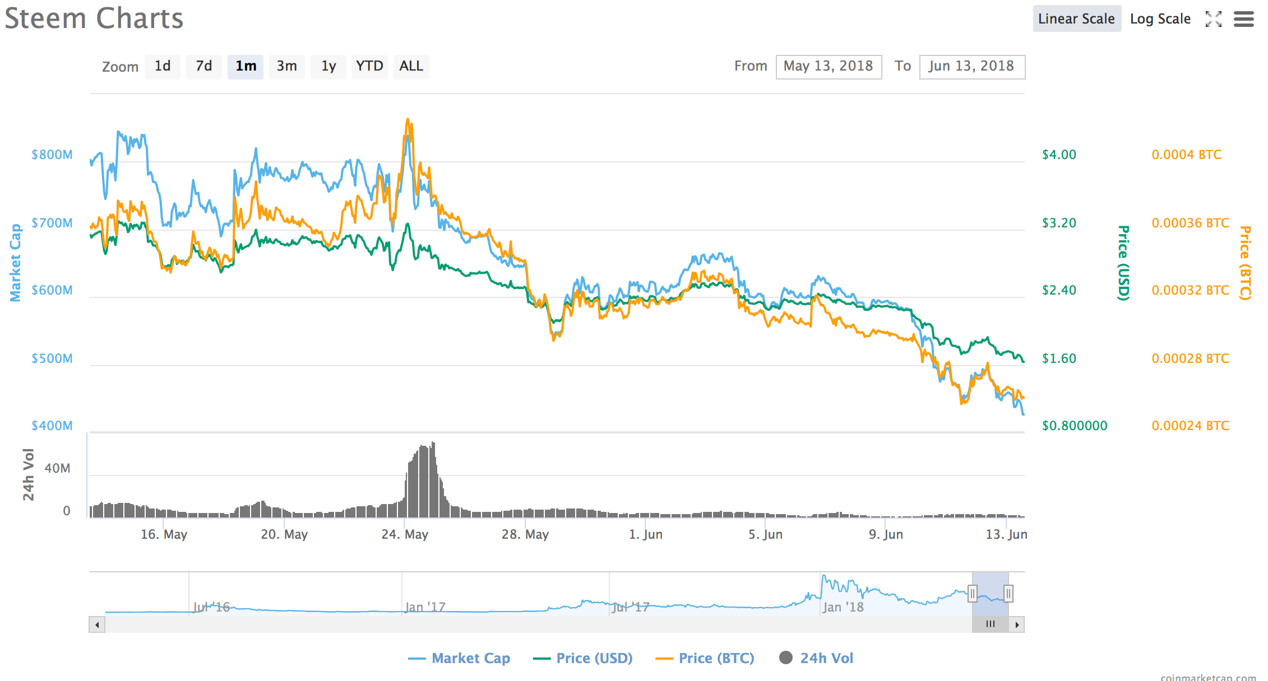Click the $800M market cap label
This screenshot has width=1268, height=681.
coord(52,155)
